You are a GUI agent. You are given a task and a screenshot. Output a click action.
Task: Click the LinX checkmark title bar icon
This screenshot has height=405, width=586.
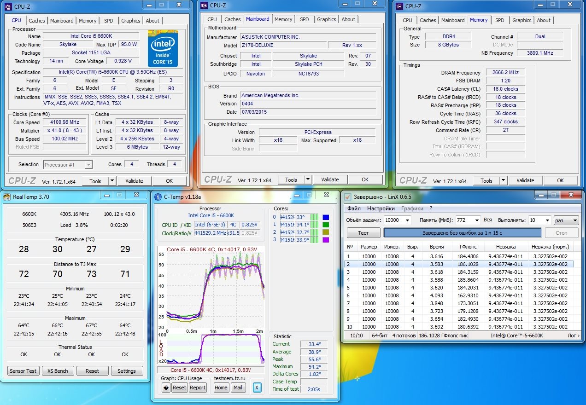pyautogui.click(x=348, y=197)
